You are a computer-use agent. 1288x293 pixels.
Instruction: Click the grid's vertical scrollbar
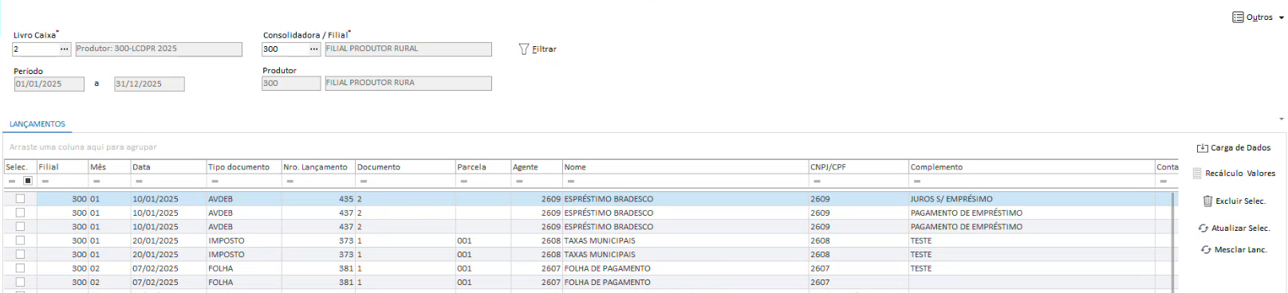(x=1173, y=242)
